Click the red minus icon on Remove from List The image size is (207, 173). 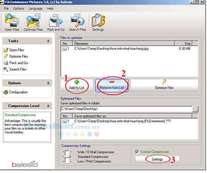coord(112,82)
